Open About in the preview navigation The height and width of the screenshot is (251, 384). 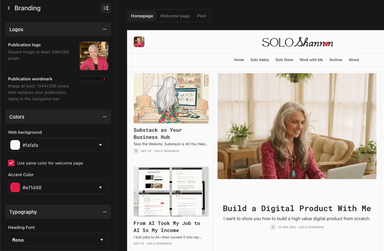pos(354,60)
